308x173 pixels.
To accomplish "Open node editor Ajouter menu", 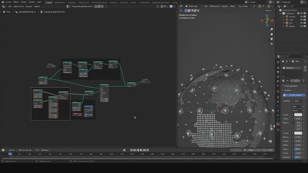I will pyautogui.click(x=29, y=6).
